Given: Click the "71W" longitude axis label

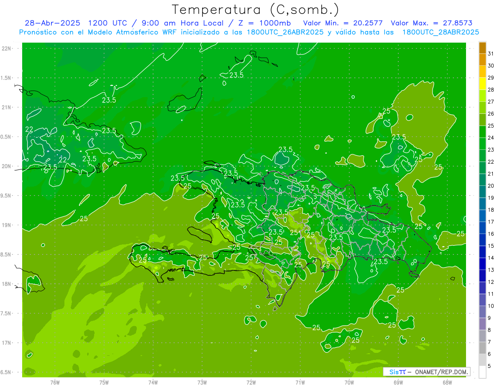Looking at the screenshot, I should click(300, 382).
